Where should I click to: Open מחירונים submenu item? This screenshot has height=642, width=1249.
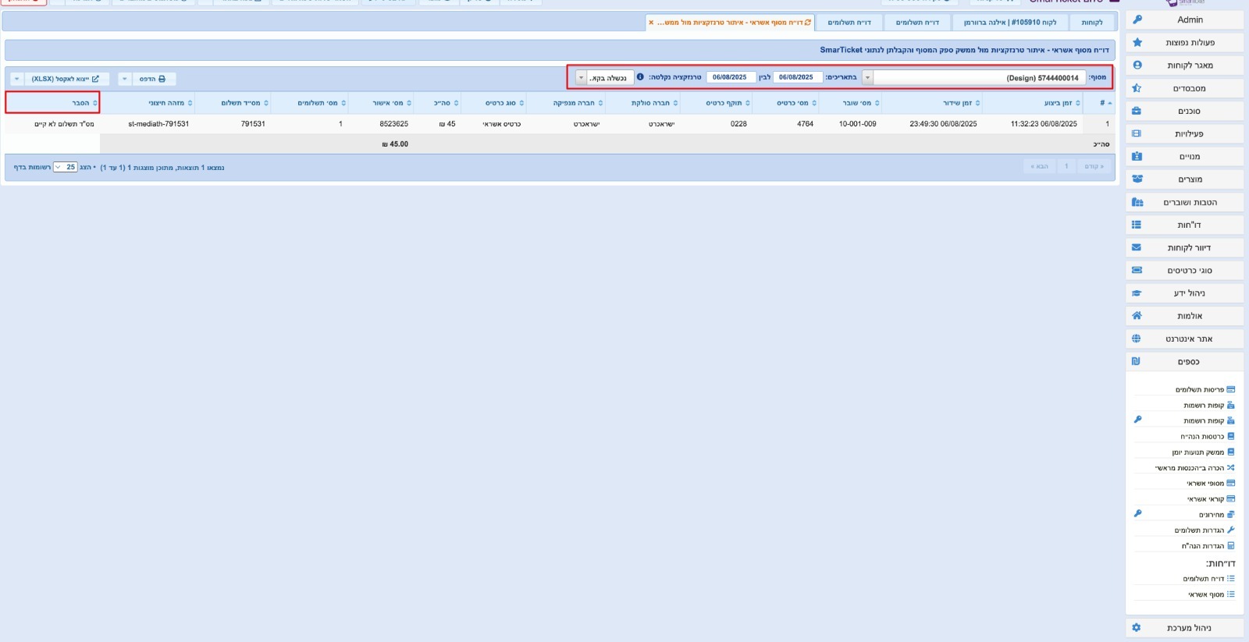pos(1217,514)
